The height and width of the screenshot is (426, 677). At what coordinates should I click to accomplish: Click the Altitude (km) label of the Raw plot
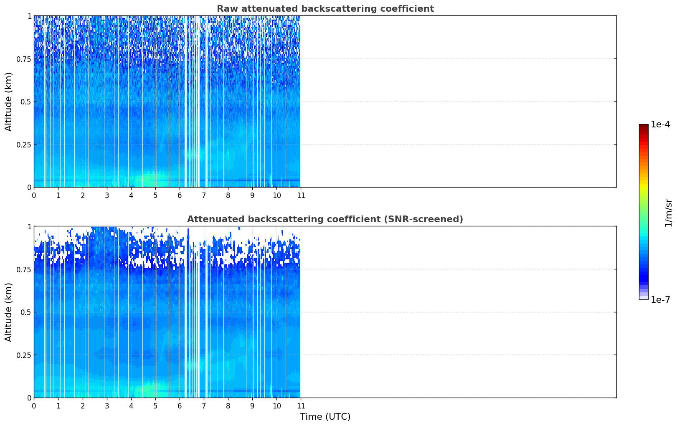(9, 101)
